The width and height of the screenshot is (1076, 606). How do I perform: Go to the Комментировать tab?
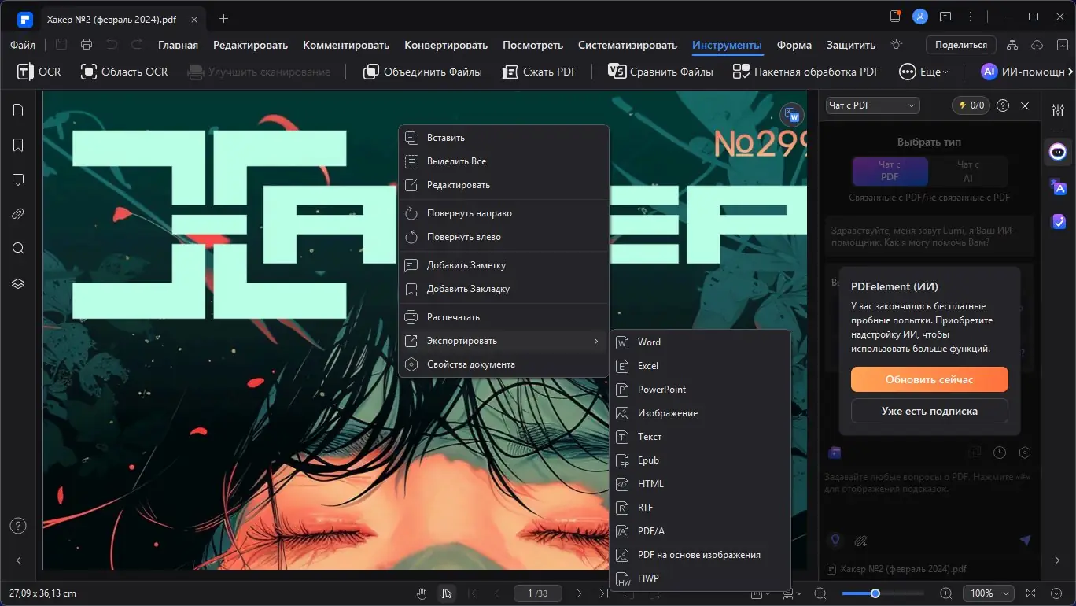pyautogui.click(x=346, y=45)
